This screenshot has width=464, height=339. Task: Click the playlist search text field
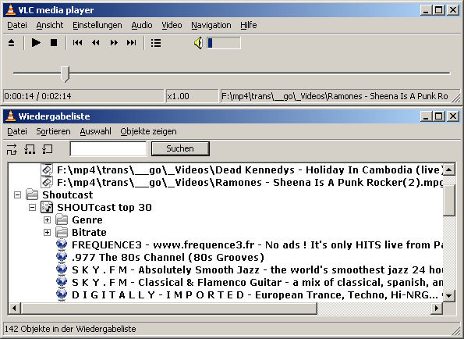[108, 148]
